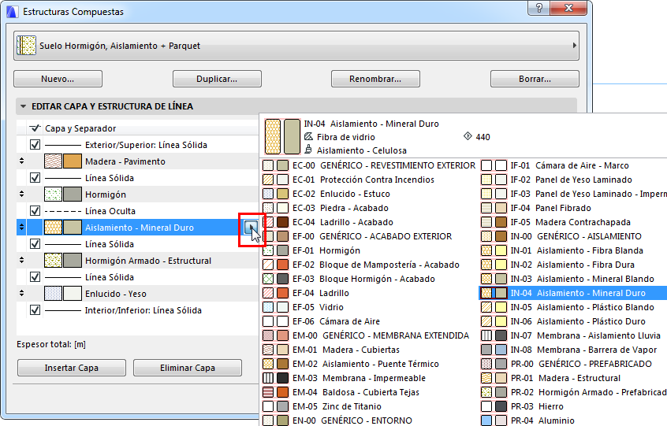
Task: Click the fill icon for IF-04 Panel Fibrado
Action: click(x=486, y=208)
